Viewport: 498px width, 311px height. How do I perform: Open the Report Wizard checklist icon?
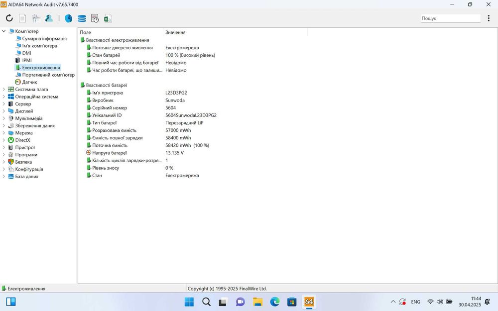(36, 18)
